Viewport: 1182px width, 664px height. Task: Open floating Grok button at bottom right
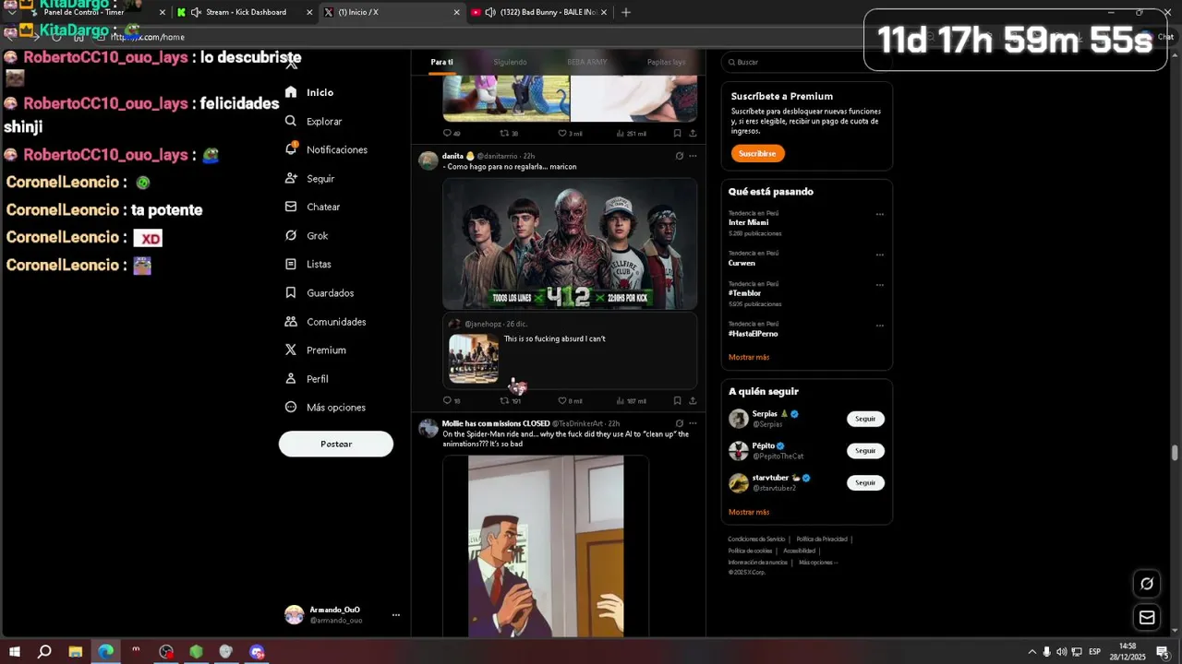(x=1147, y=583)
